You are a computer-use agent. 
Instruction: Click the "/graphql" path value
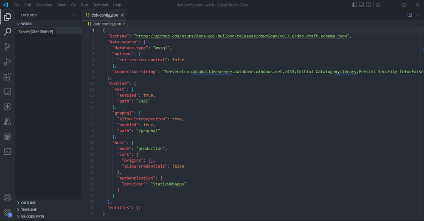(x=148, y=130)
